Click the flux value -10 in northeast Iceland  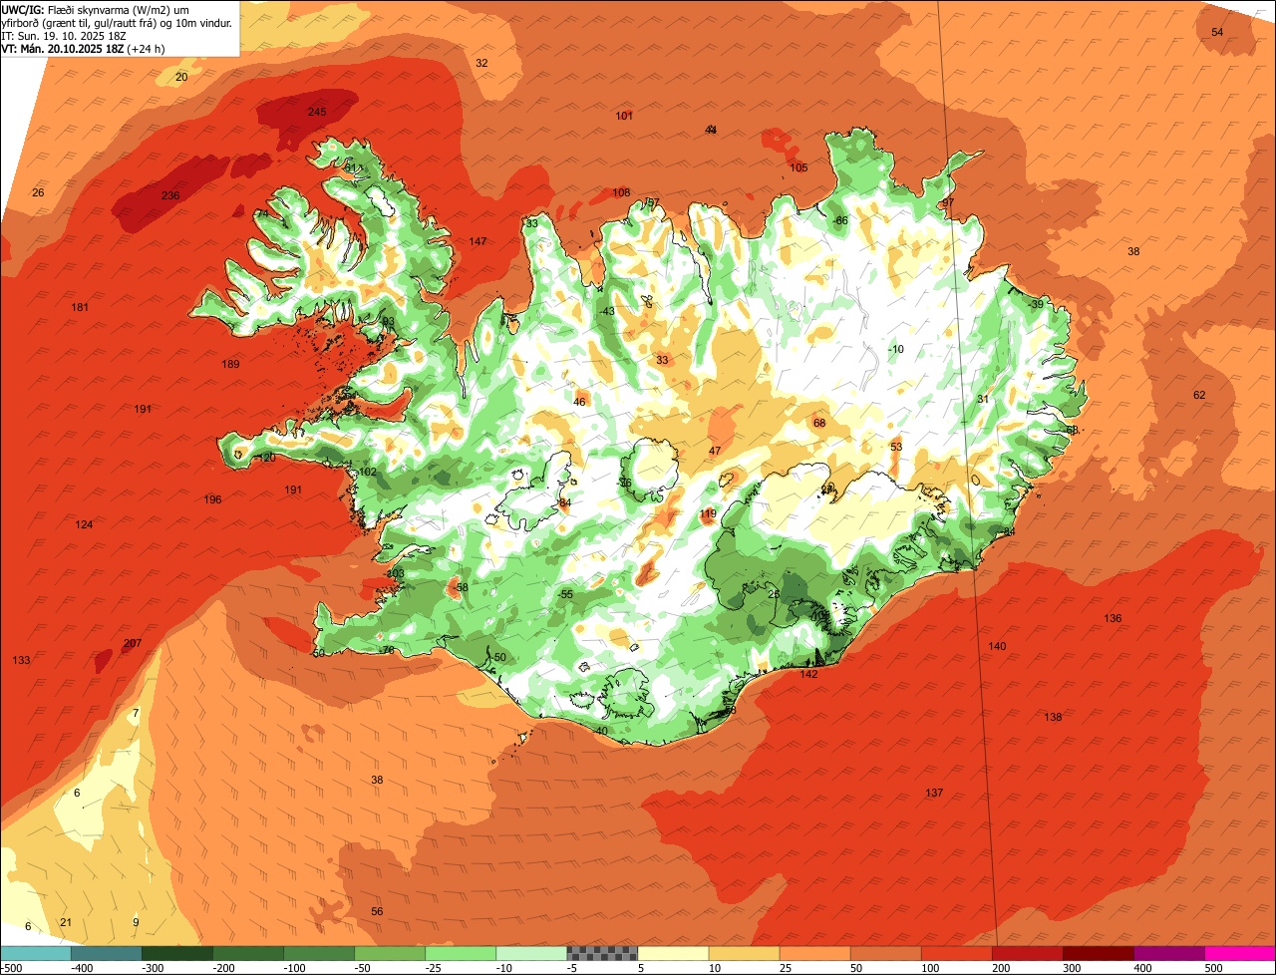click(x=895, y=349)
